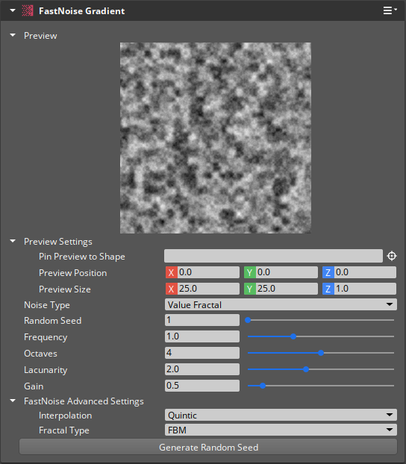Screen dimensions: 406x464
Task: Open the Noise Type dropdown
Action: click(x=281, y=304)
